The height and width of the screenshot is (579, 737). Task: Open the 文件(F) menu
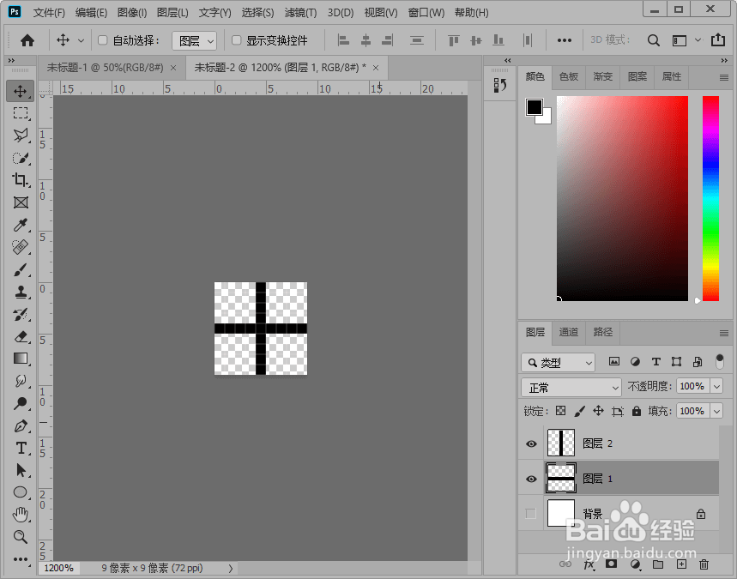pos(50,13)
